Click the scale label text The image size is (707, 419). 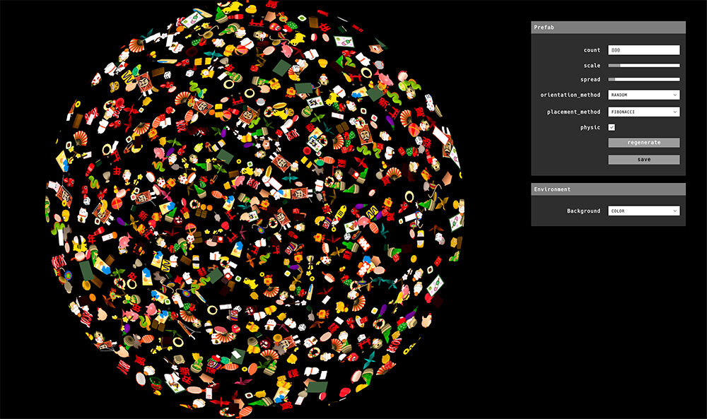[592, 66]
